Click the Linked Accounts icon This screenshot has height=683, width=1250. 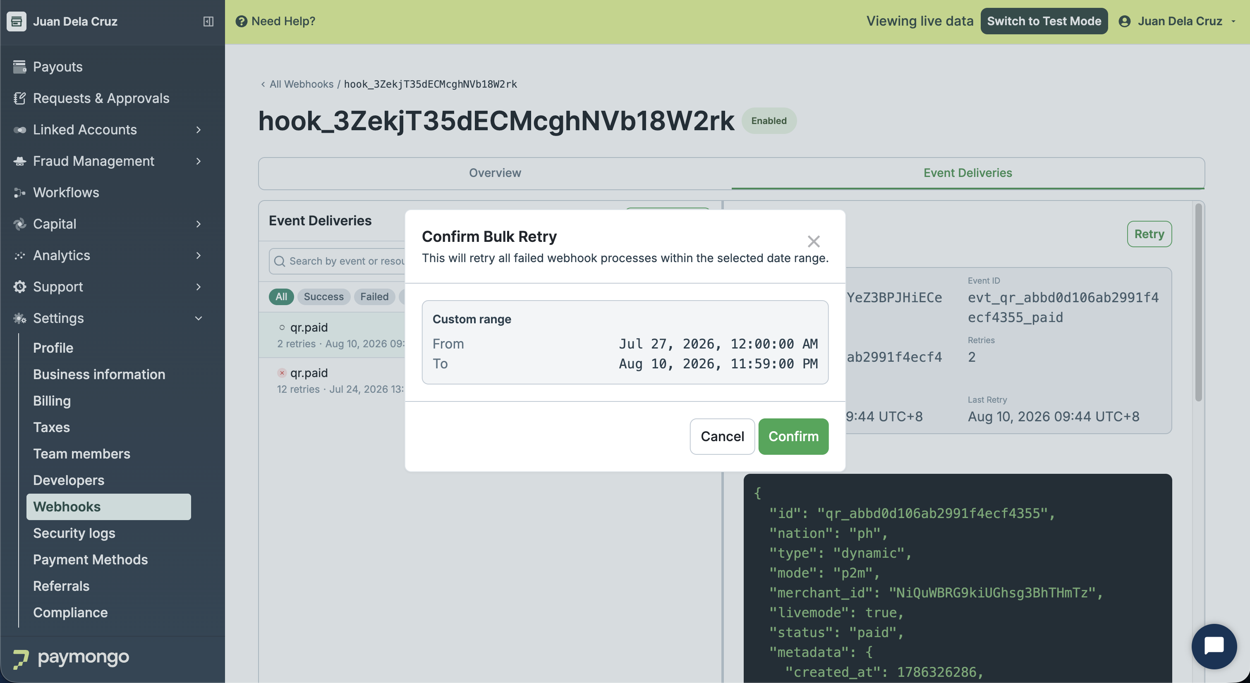tap(19, 130)
